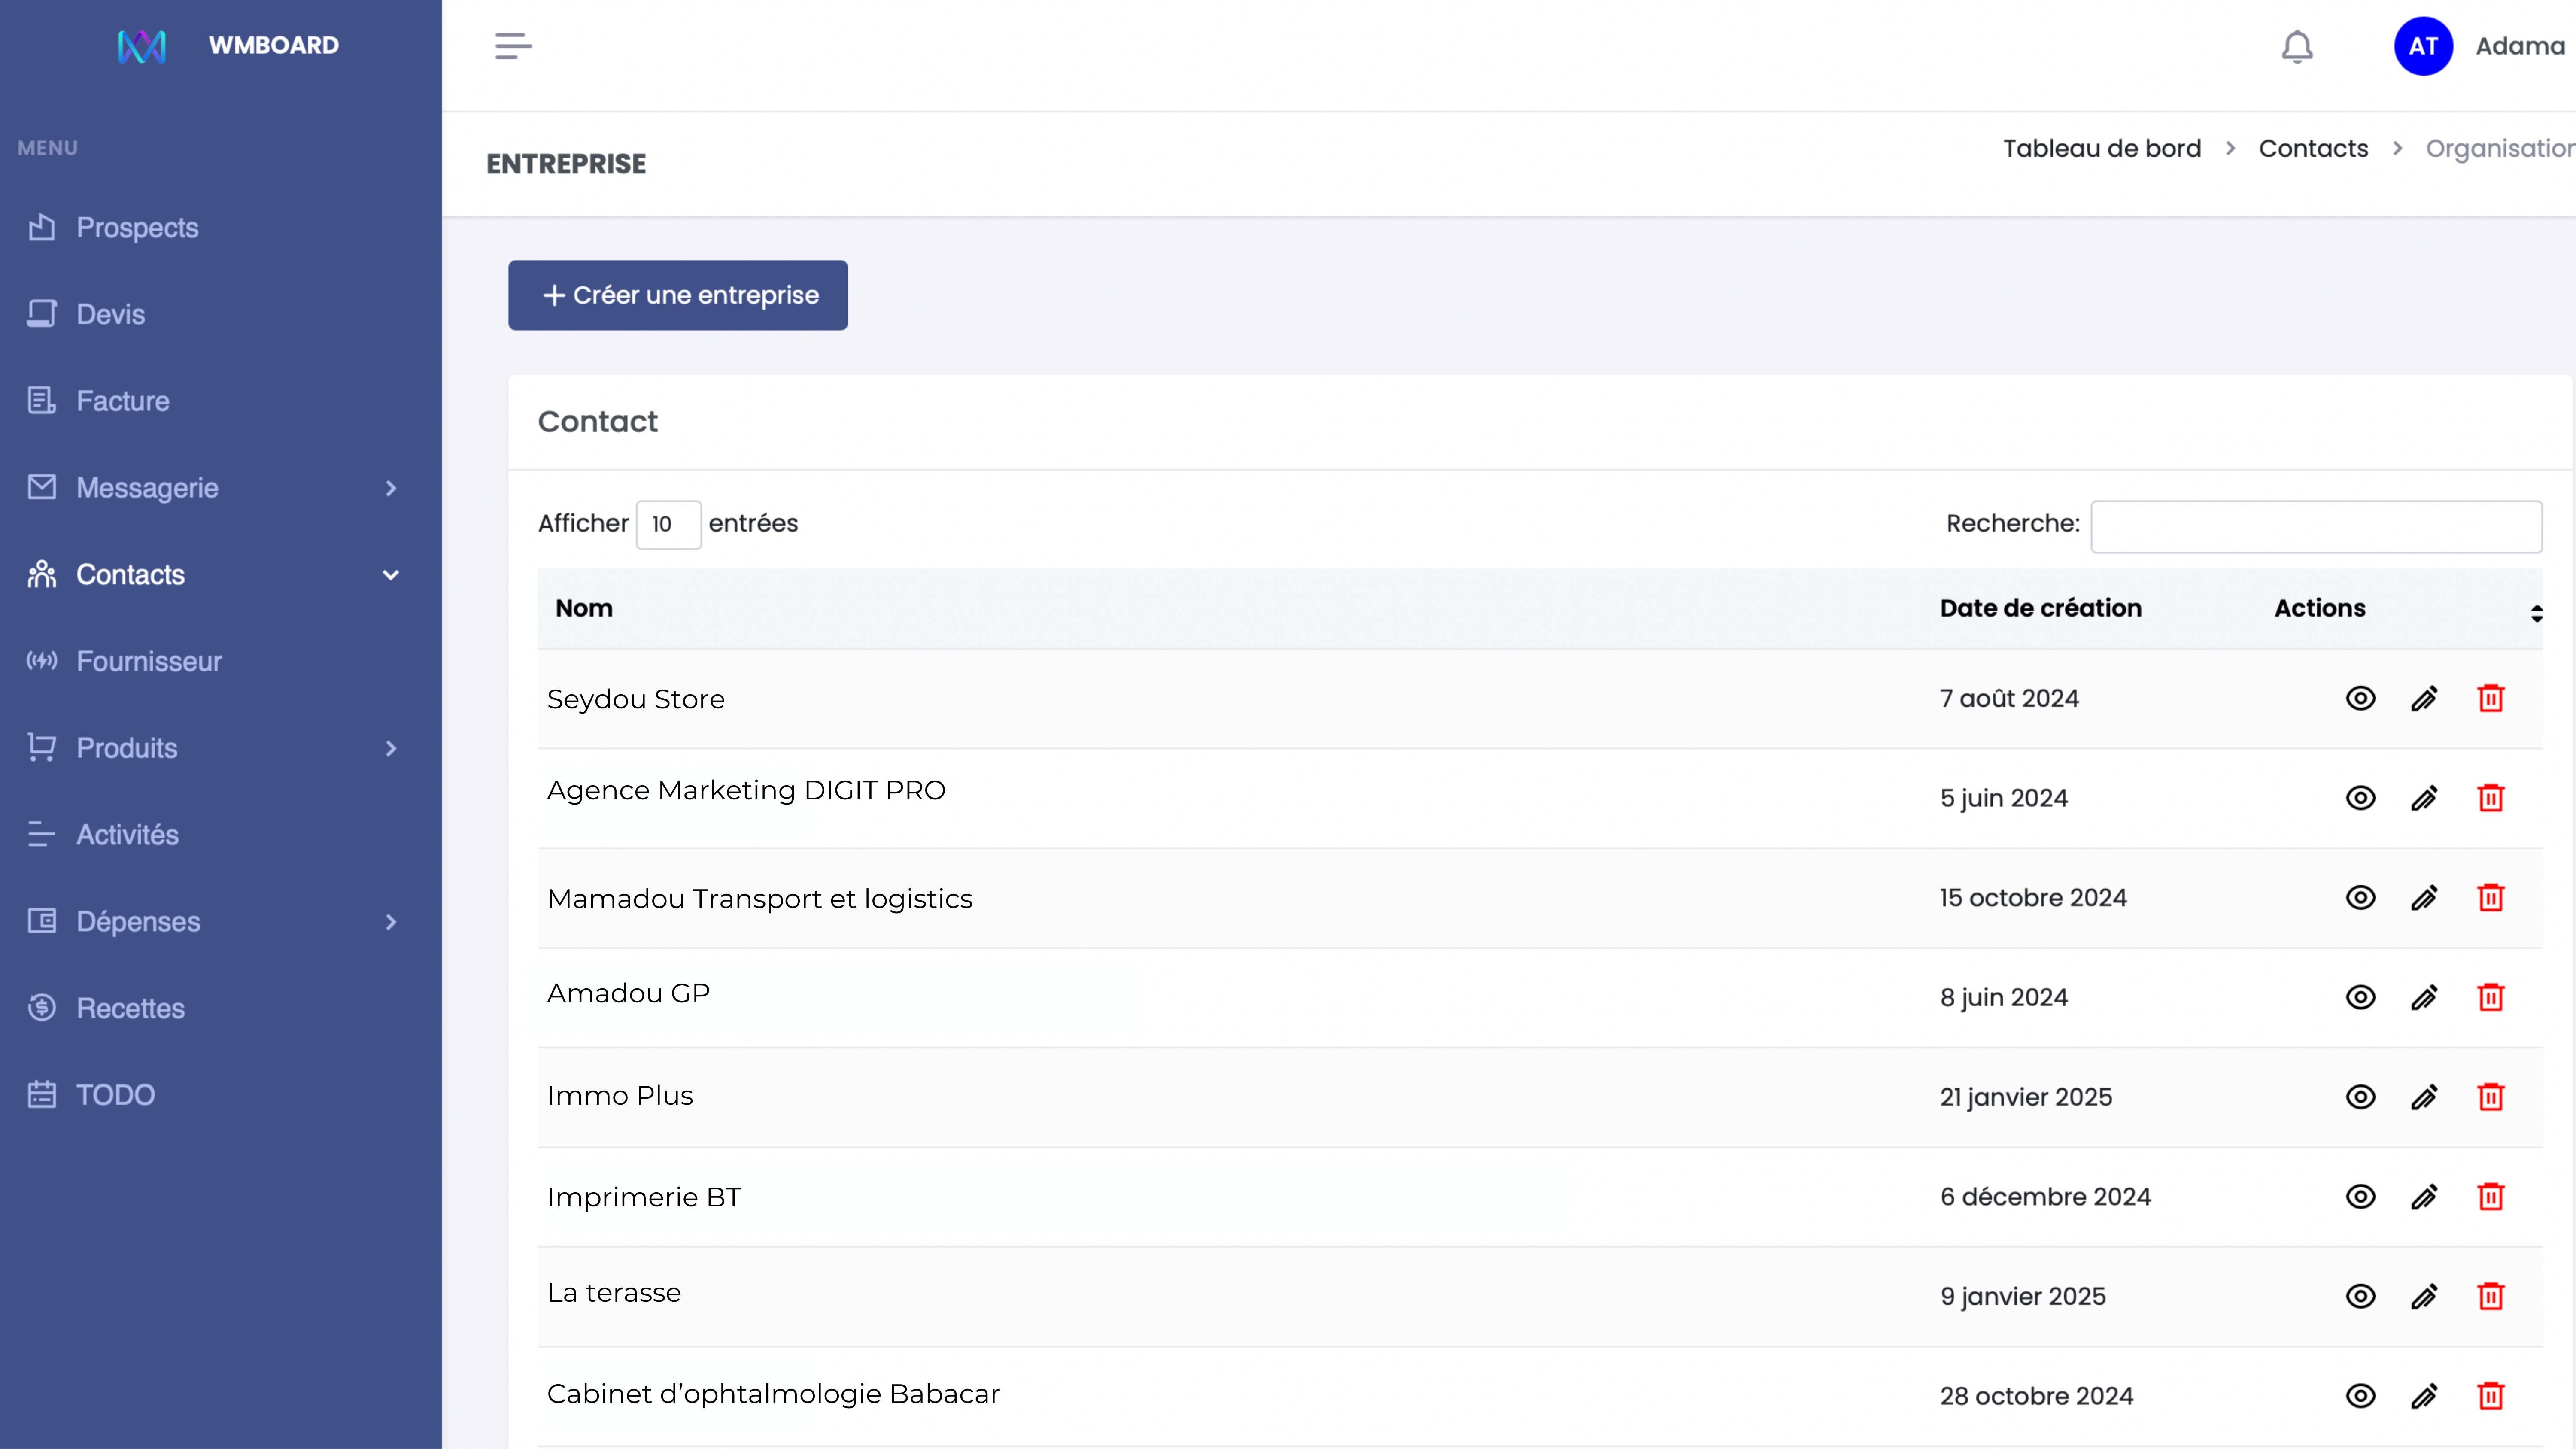This screenshot has width=2576, height=1449.
Task: Delete Amadou GP with trash icon
Action: (2490, 997)
